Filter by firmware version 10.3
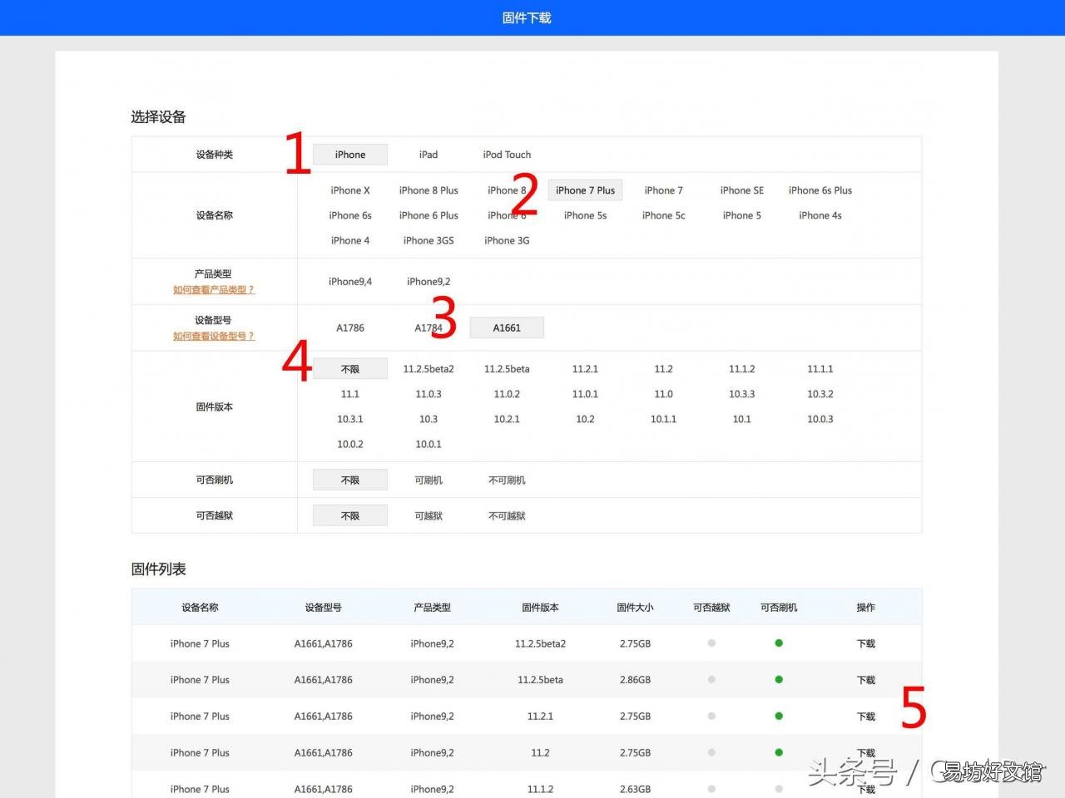The width and height of the screenshot is (1065, 798). (x=428, y=419)
